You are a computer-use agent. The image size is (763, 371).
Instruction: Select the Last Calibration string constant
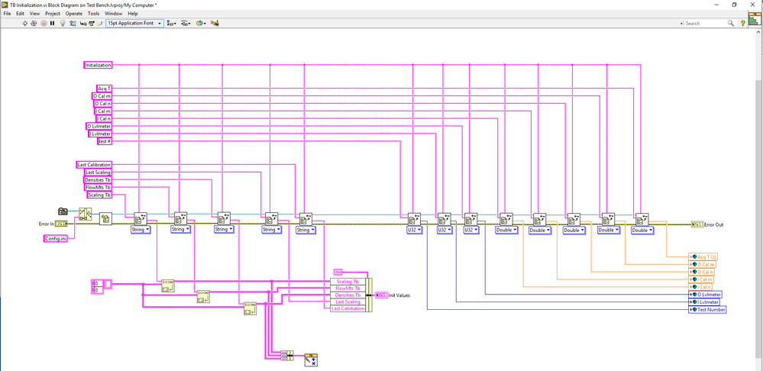pyautogui.click(x=95, y=165)
